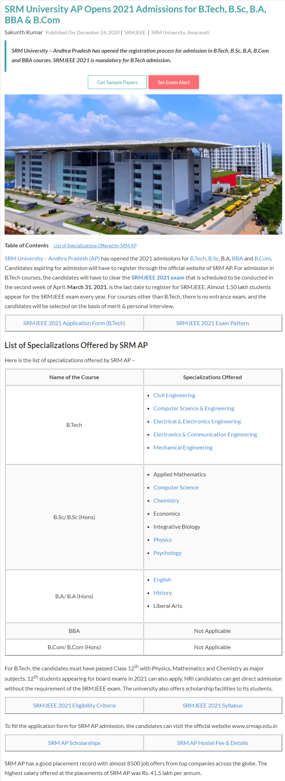Open the SRM University campus image

(x=143, y=164)
